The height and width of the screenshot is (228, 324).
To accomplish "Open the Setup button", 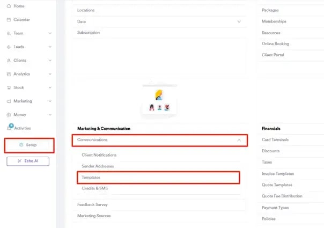I will click(28, 145).
